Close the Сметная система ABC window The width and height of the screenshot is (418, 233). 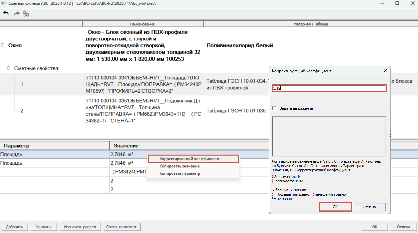413,3
